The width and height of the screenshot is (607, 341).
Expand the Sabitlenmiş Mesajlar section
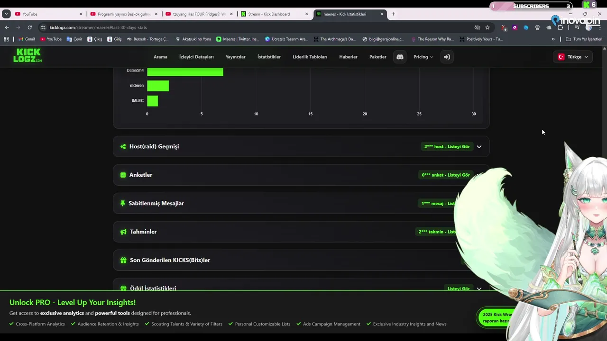click(301, 203)
